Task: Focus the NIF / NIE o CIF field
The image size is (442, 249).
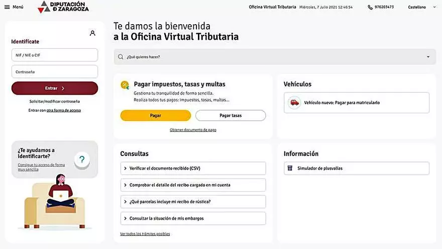Action: (55, 55)
